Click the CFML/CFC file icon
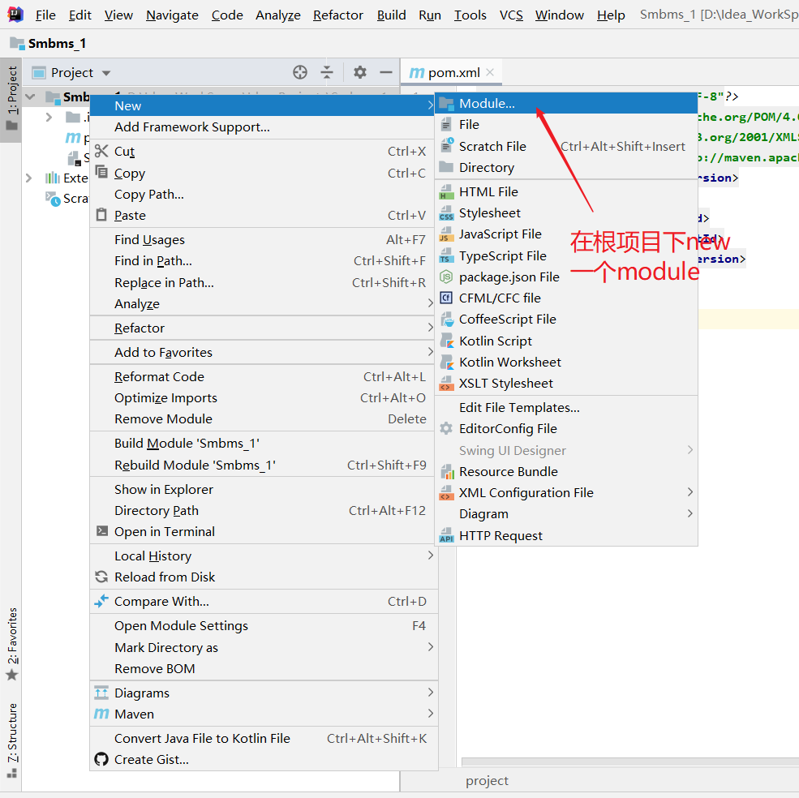 click(x=446, y=298)
